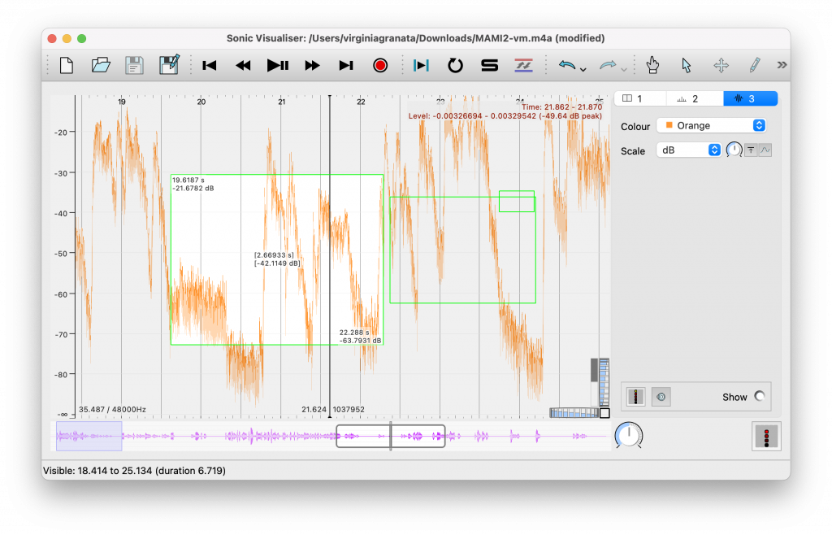
Task: Toggle constrain playback to selection
Action: pos(421,65)
